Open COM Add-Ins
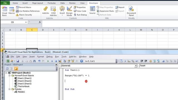 point(53,11)
